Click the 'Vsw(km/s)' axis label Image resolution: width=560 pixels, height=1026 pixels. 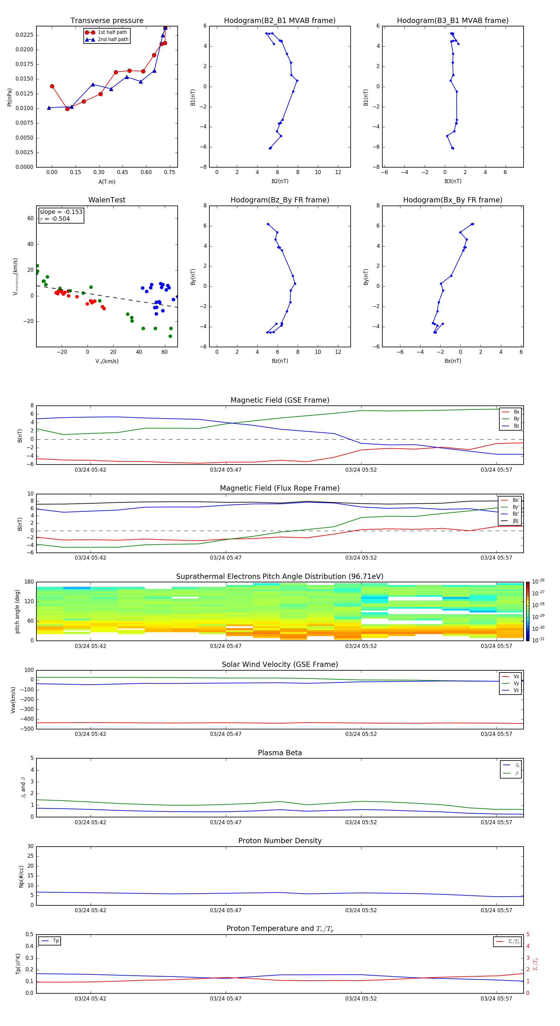pyautogui.click(x=13, y=700)
